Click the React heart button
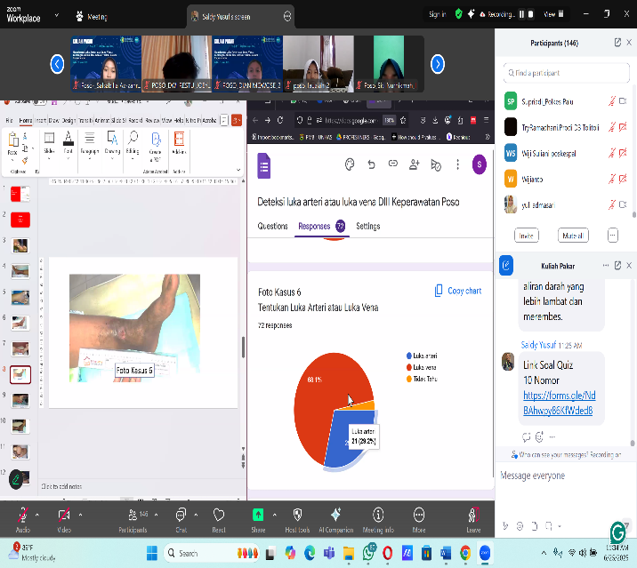Image resolution: width=637 pixels, height=568 pixels. coord(219,520)
